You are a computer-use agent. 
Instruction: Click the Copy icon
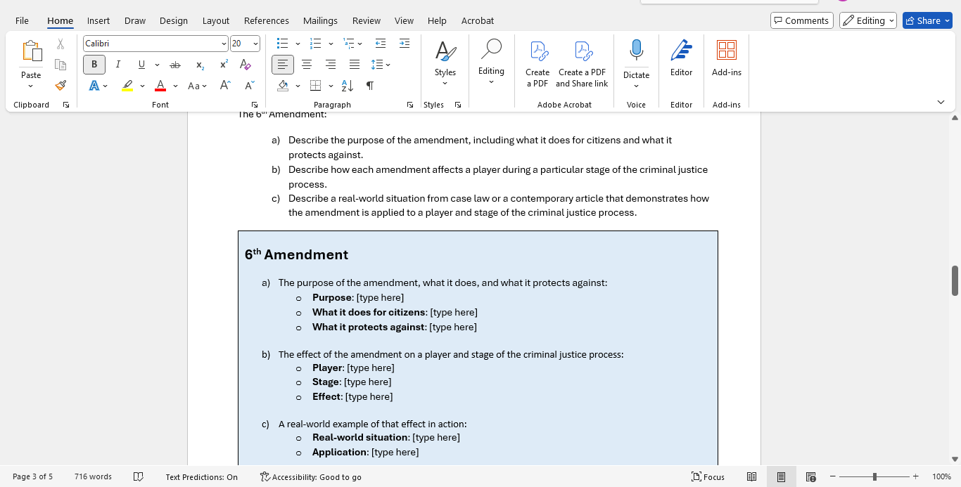tap(61, 65)
